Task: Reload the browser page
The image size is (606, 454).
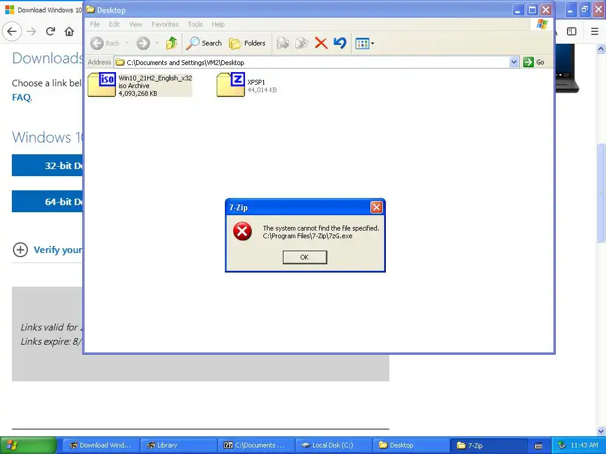Action: [51, 31]
